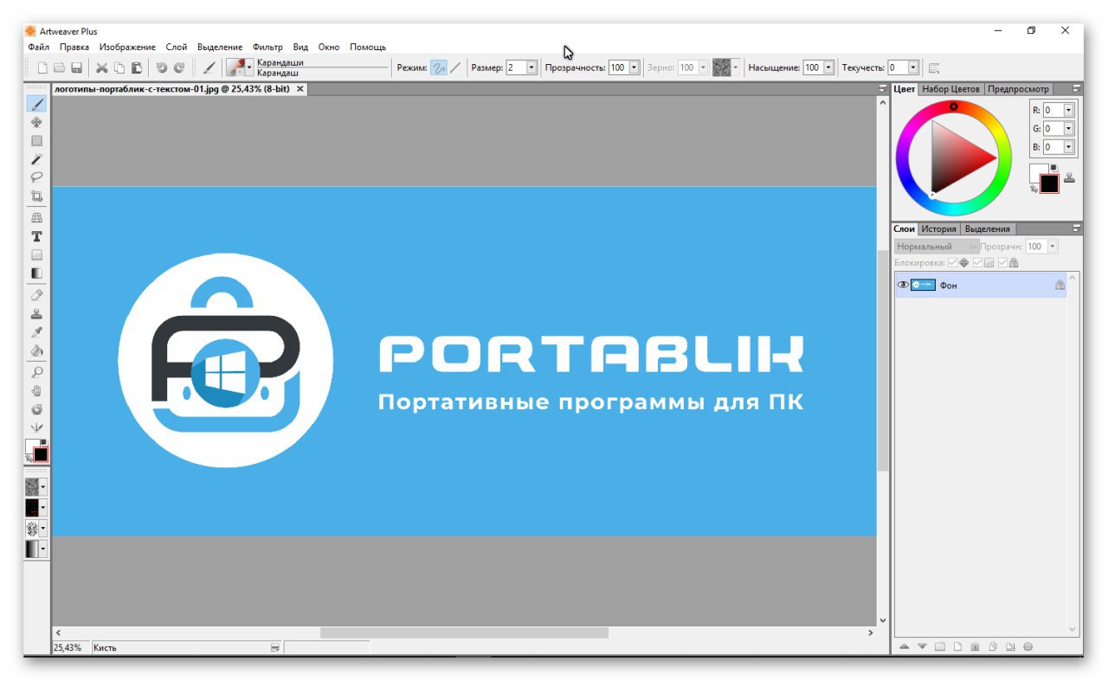Open the Color panel options menu button
Screen dimensions: 1108x681
pos(1077,89)
